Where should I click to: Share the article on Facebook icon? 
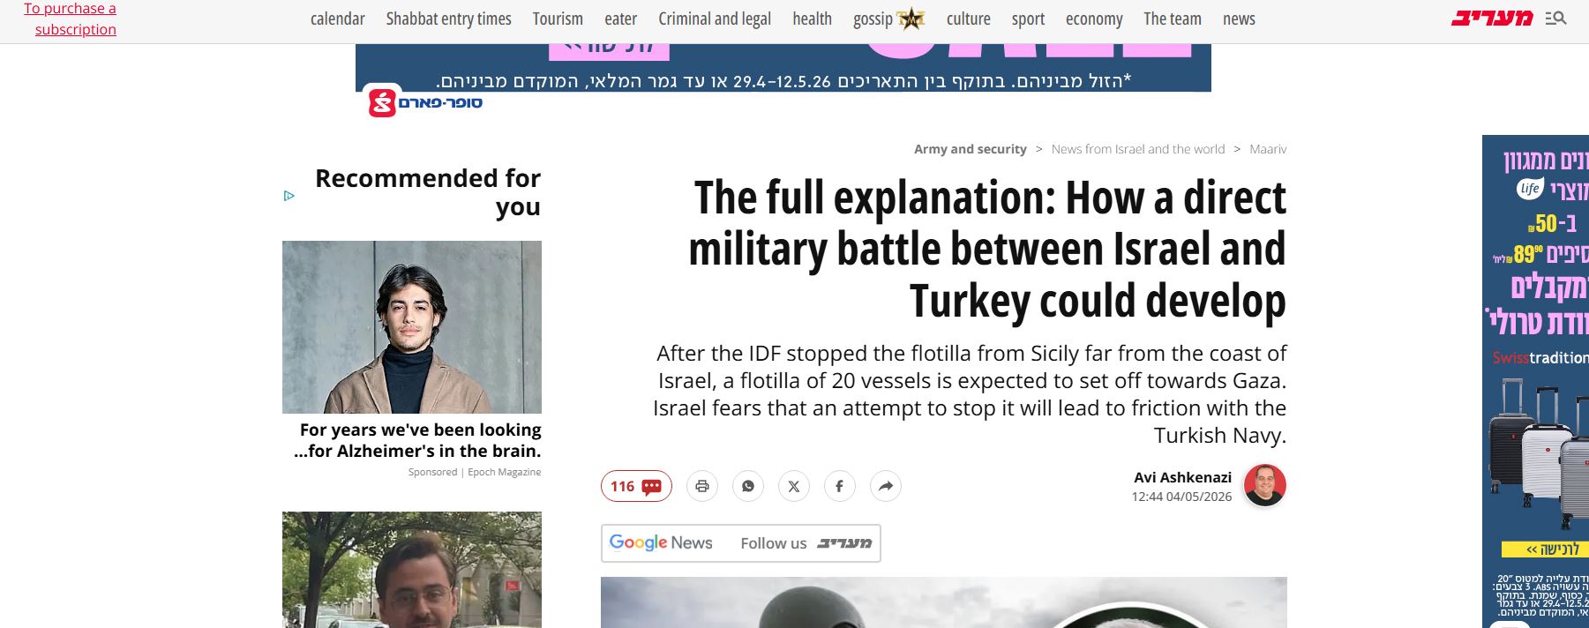point(840,486)
